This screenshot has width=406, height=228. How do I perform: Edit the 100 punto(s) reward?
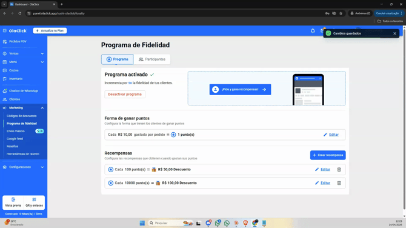tap(325, 169)
